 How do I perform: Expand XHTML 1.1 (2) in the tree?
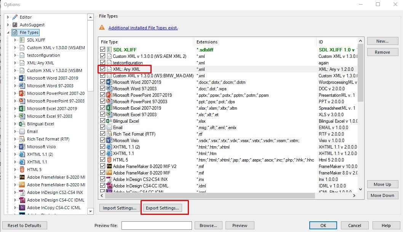click(x=15, y=154)
